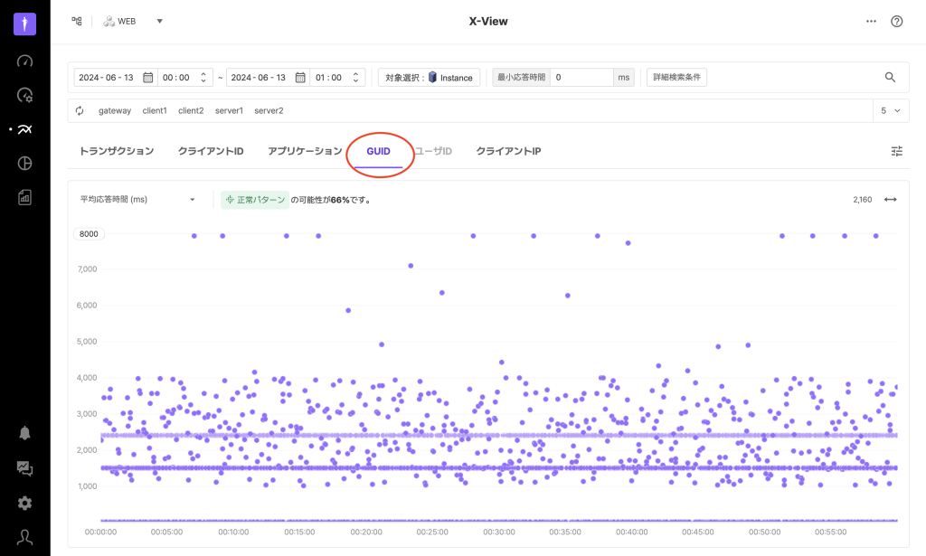Viewport: 926px width, 556px height.
Task: Select the クライアントIP tab
Action: (x=508, y=151)
